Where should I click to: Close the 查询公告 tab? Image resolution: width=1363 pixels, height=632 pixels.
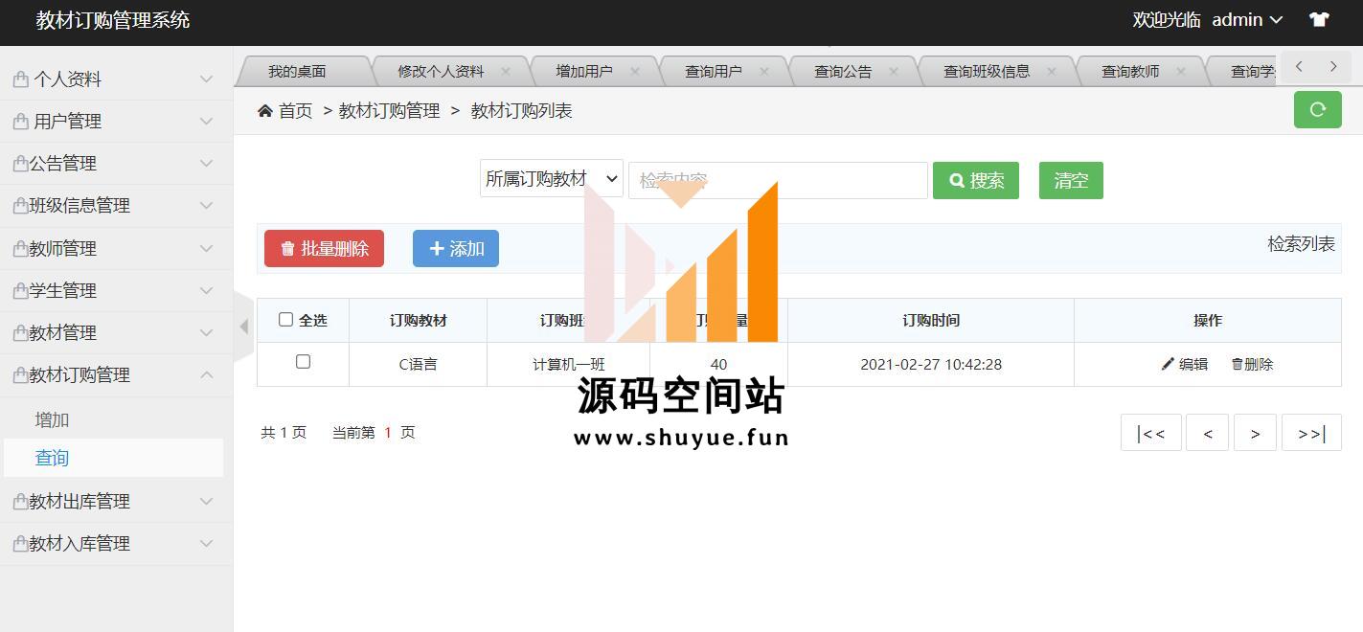tap(894, 71)
